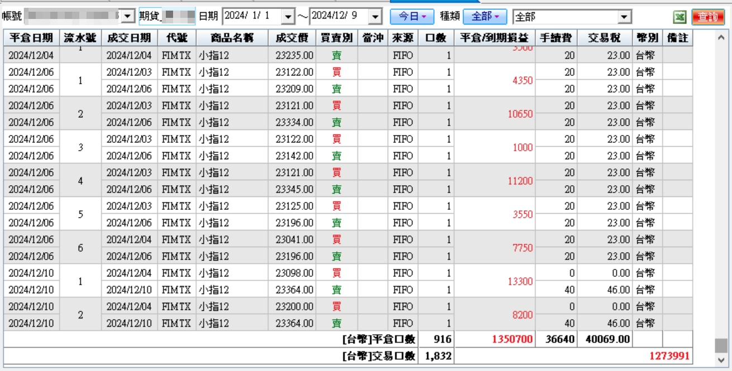
Task: Open the end date 2024/12/9 picker arrow
Action: tap(375, 17)
